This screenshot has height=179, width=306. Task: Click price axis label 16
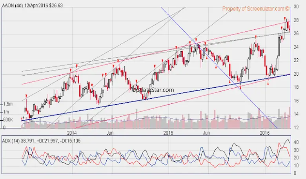(296, 101)
